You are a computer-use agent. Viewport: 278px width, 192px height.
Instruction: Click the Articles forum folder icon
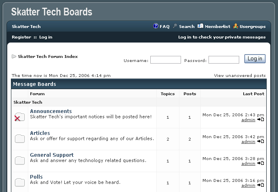coord(20,139)
